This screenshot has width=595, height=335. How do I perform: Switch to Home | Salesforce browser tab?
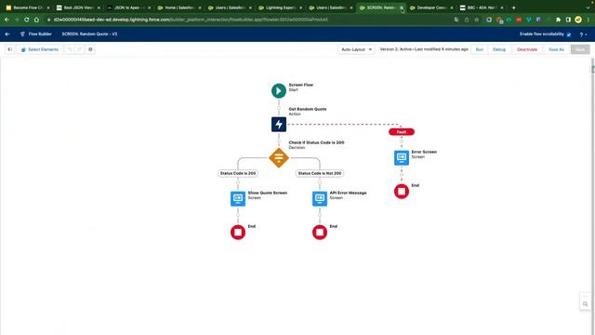[179, 7]
